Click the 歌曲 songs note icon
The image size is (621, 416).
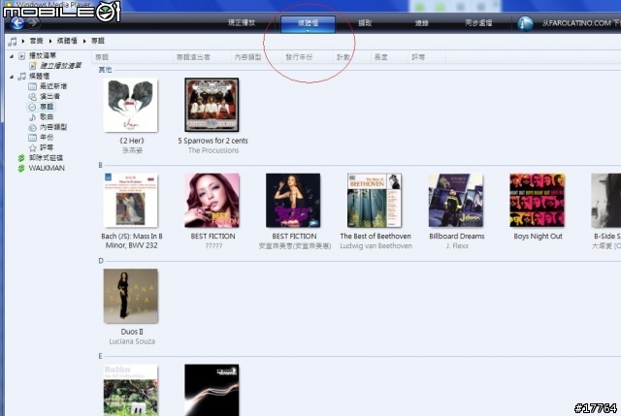click(x=32, y=117)
